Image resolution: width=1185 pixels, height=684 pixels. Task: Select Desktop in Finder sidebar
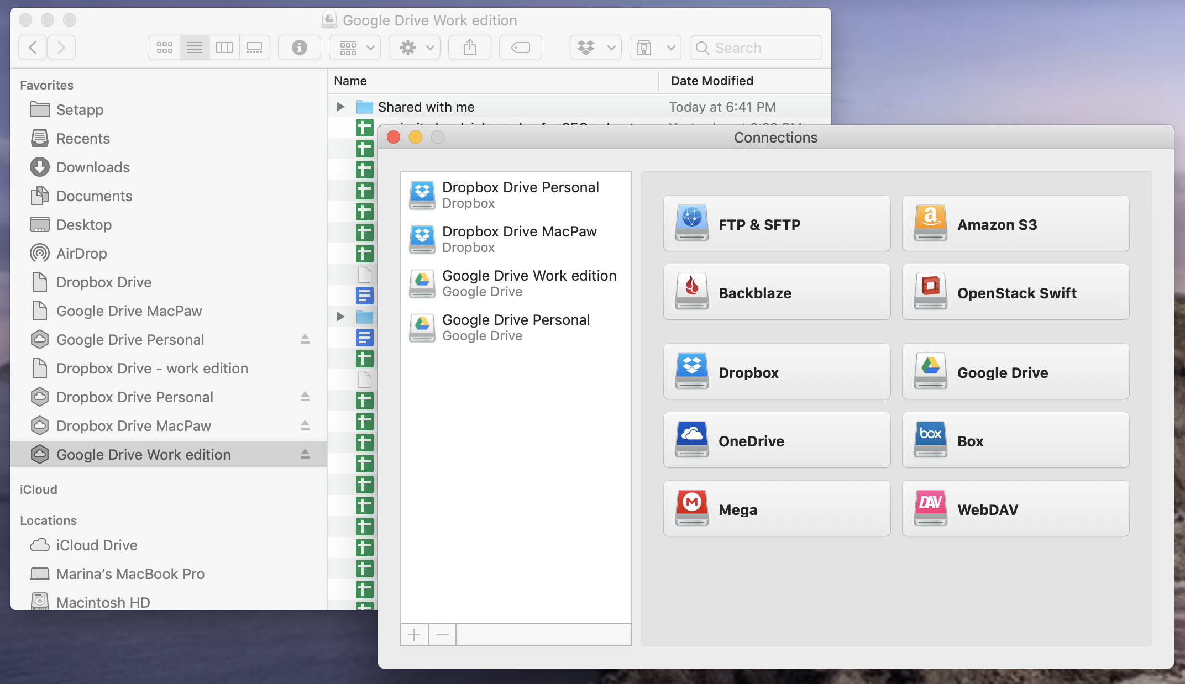click(x=169, y=224)
